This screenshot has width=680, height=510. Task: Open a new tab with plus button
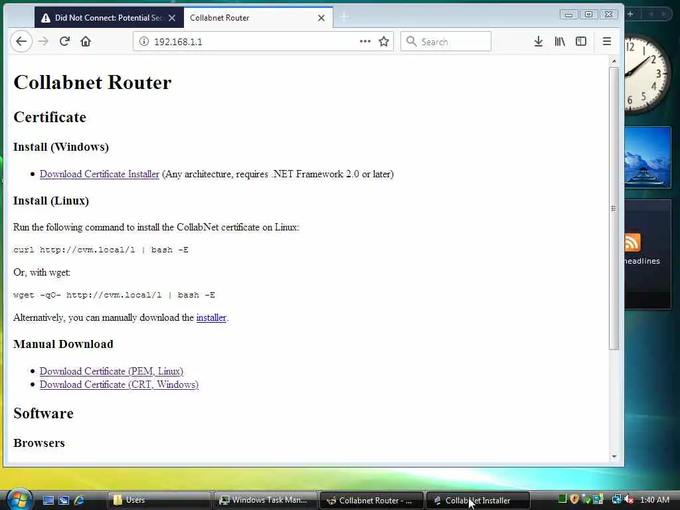pyautogui.click(x=344, y=17)
